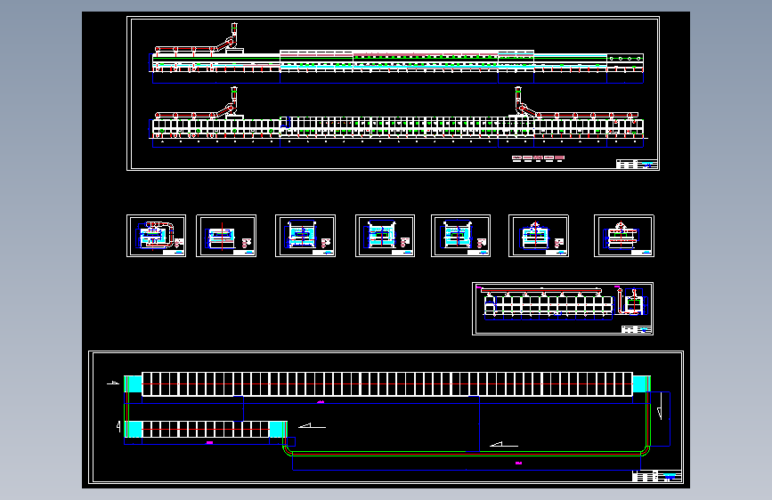Select the large top elevation drawing sheet

pyautogui.click(x=393, y=93)
